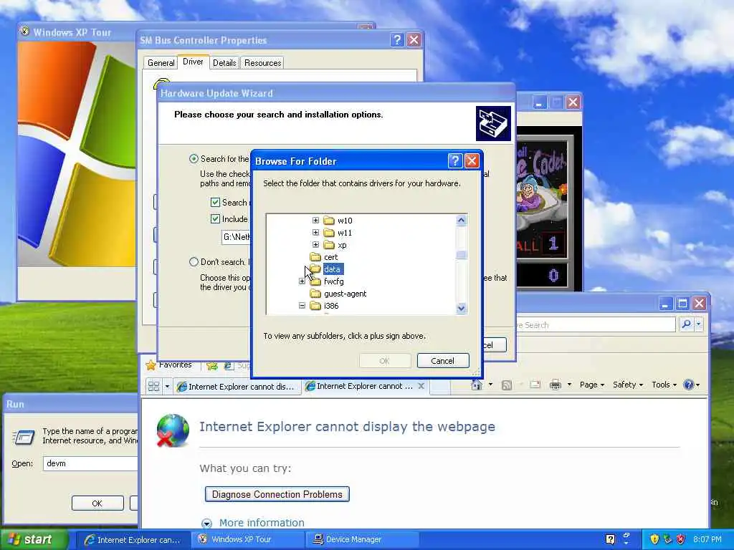Click OK in the Run dialog

coord(97,503)
